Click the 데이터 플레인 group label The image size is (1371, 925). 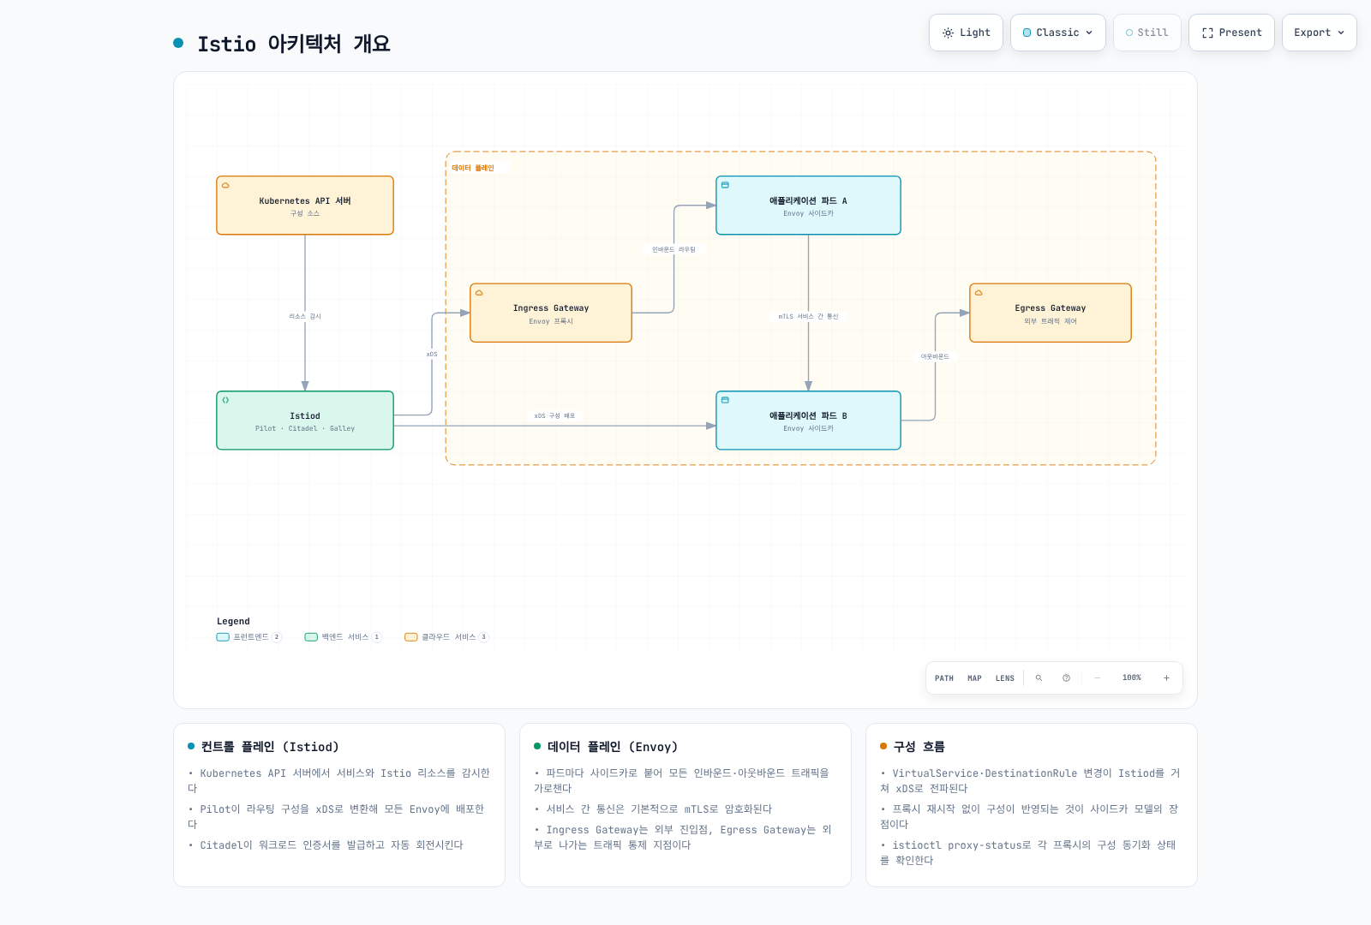(x=473, y=168)
